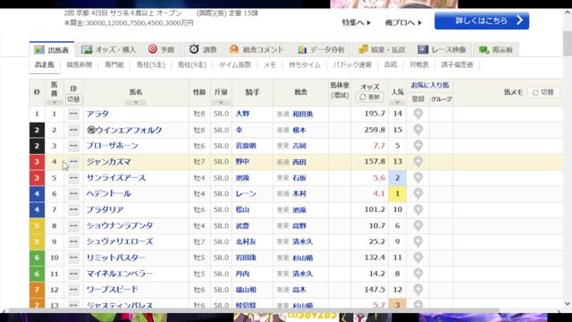Add ジャンカズマ to favorite horses
This screenshot has height=322, width=572.
[418, 161]
